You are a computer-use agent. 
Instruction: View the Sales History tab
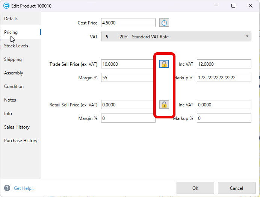(x=17, y=127)
